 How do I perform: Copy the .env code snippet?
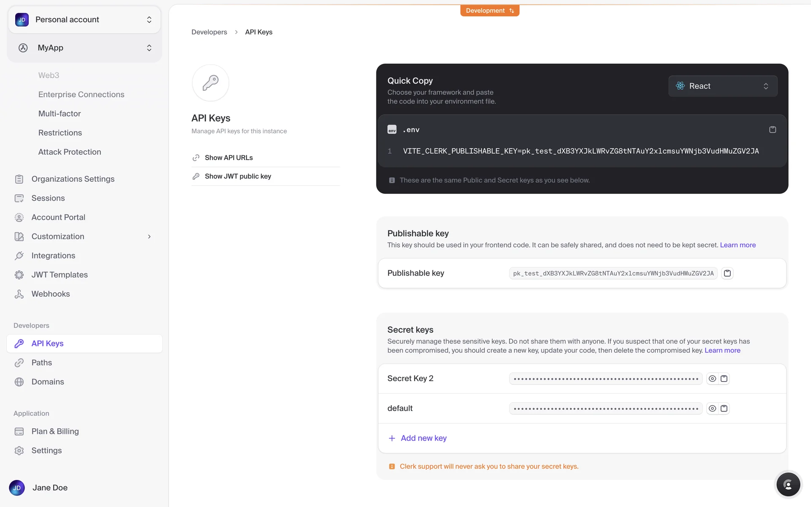point(772,130)
